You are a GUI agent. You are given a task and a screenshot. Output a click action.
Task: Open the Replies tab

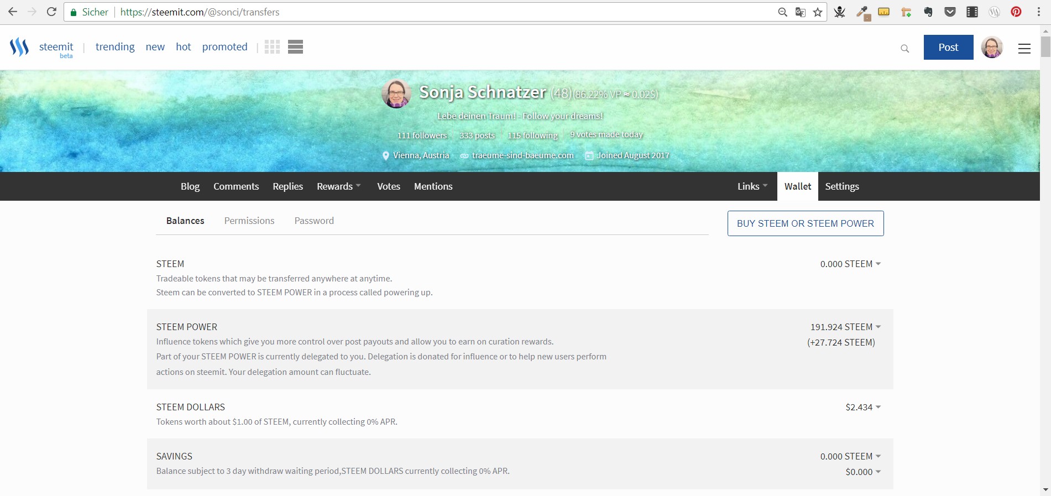(287, 186)
